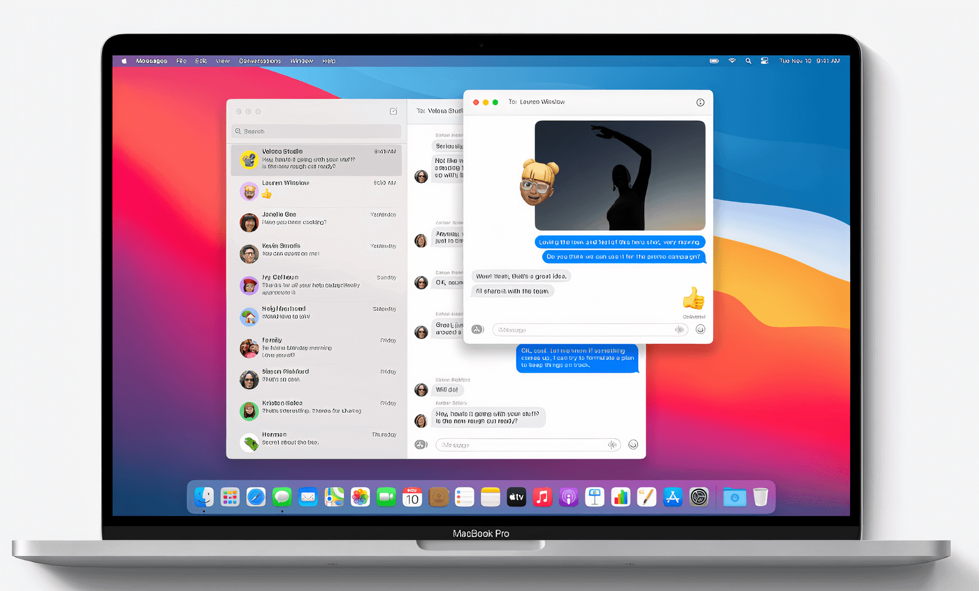Open Maps from the Dock
The height and width of the screenshot is (591, 979).
pyautogui.click(x=334, y=497)
